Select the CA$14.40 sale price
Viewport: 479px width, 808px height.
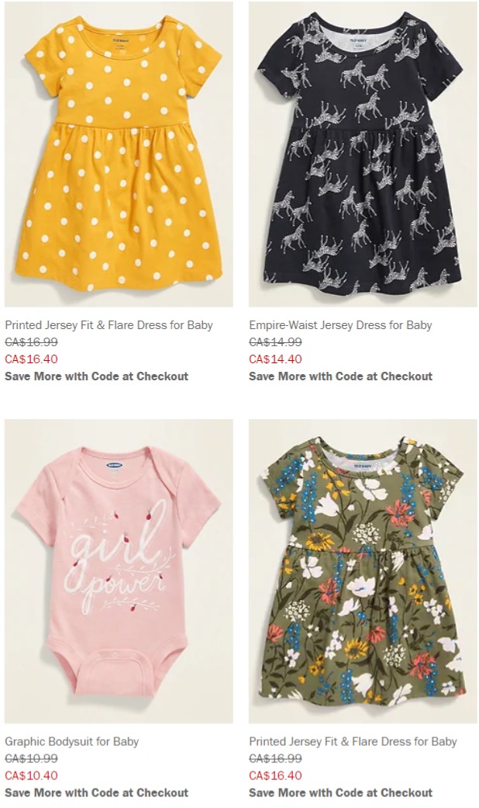(x=276, y=359)
